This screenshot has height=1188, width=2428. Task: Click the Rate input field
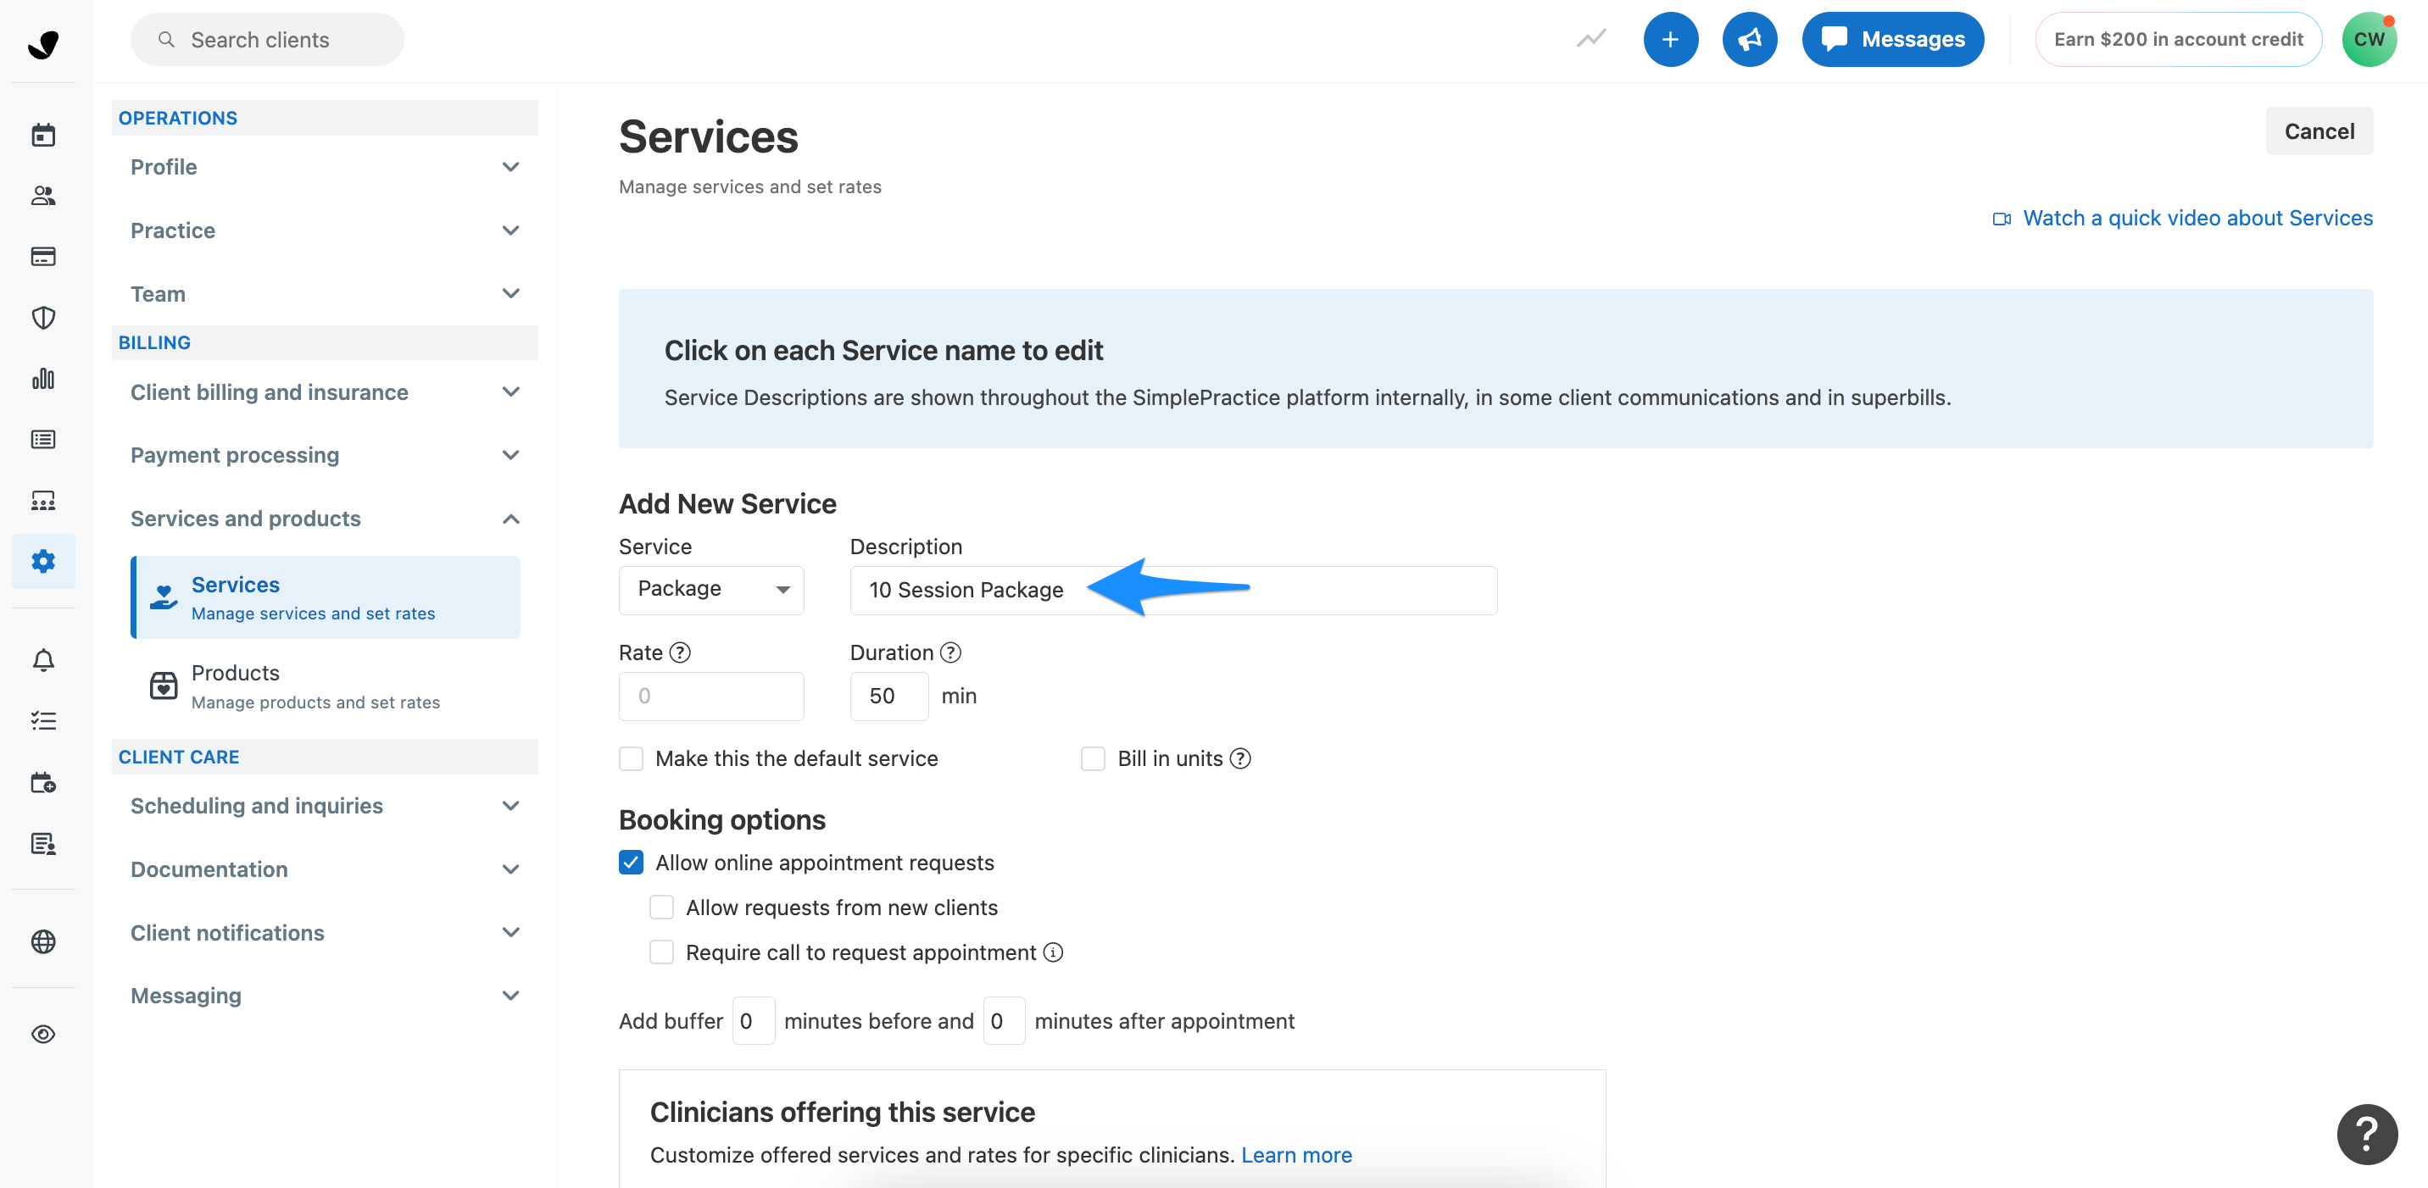click(x=711, y=697)
